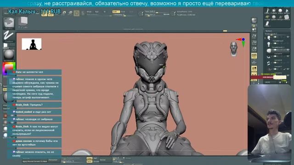The image size is (294, 165).
Task: Toggle the yellow Persp perspective button
Action: 254,55
